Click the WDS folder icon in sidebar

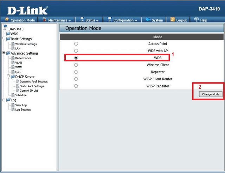(x=8, y=34)
